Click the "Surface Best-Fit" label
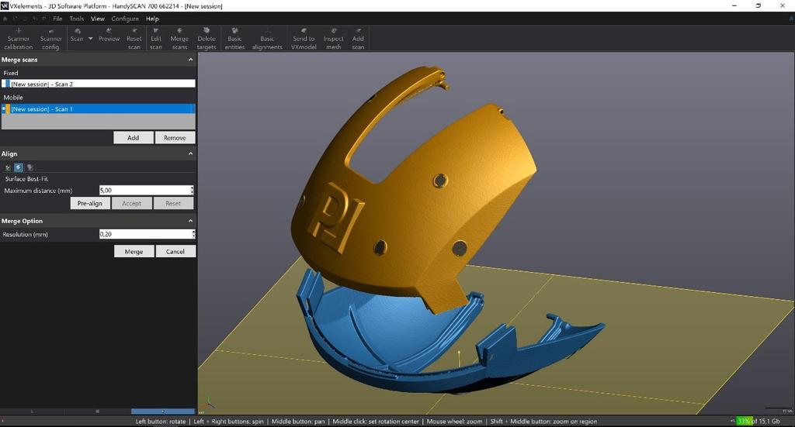The image size is (795, 427). click(x=26, y=178)
